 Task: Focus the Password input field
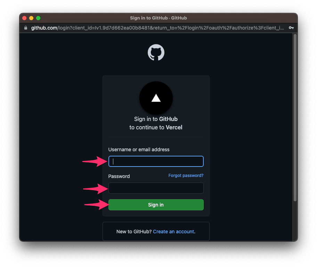[156, 188]
